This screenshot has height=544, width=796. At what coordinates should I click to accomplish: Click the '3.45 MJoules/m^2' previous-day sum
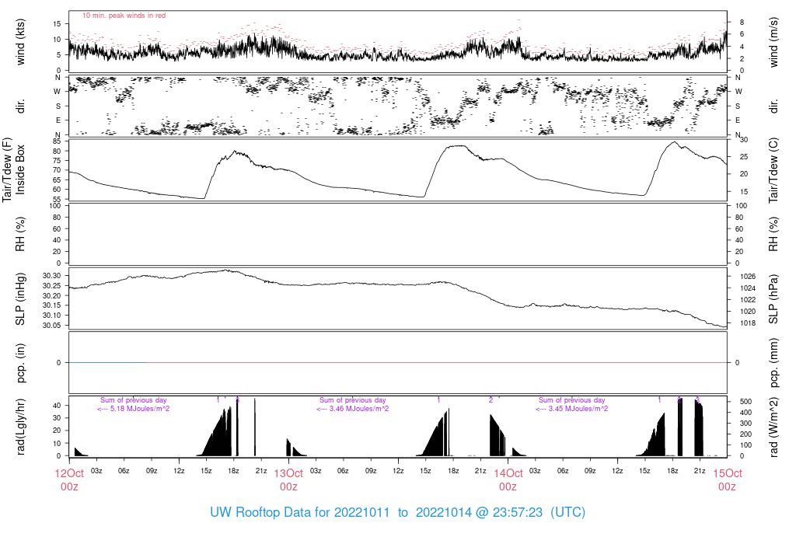pos(578,409)
